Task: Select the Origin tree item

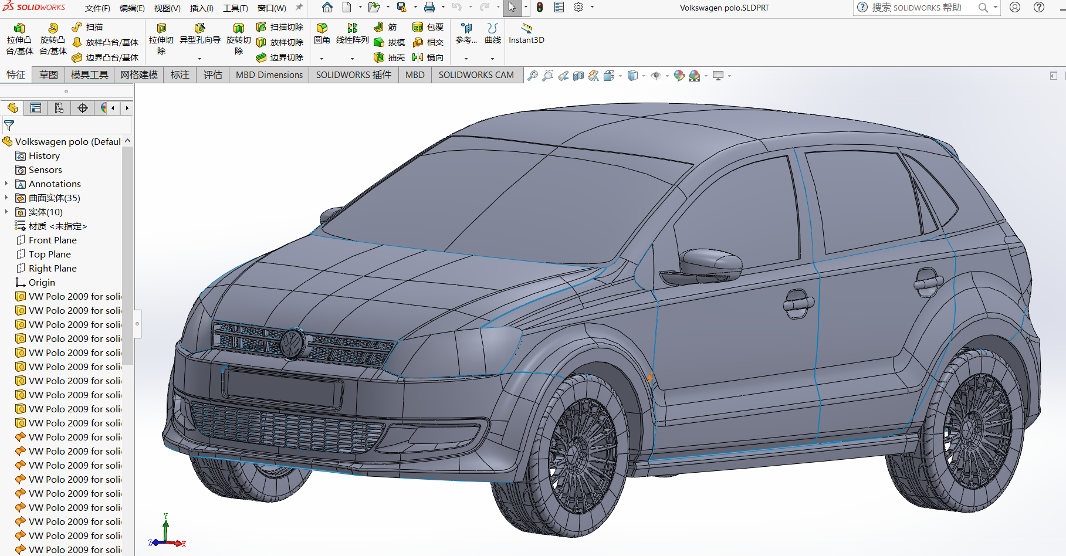Action: click(35, 282)
